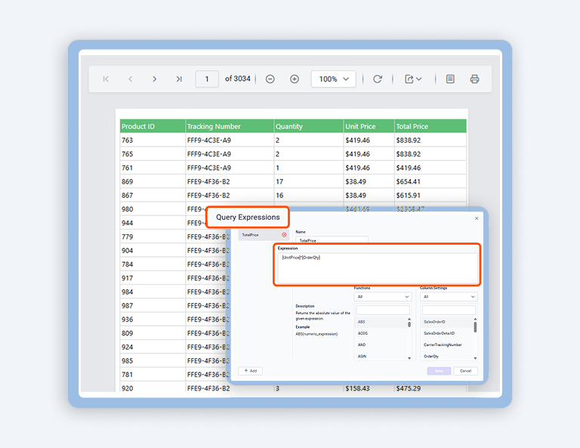This screenshot has height=448, width=580.
Task: Click Total Price cell $654.41
Action: click(x=430, y=181)
